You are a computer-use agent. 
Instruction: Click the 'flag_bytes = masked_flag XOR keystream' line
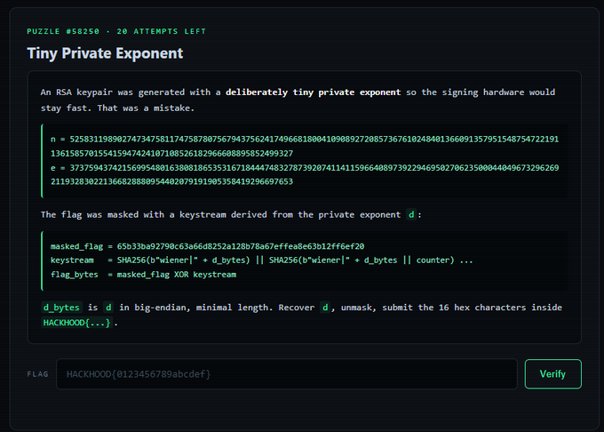[143, 275]
